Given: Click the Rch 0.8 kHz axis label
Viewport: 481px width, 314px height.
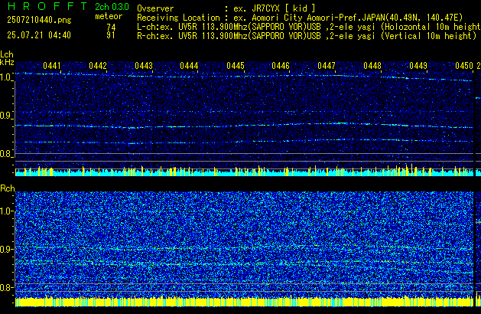Looking at the screenshot, I should click(x=6, y=287).
